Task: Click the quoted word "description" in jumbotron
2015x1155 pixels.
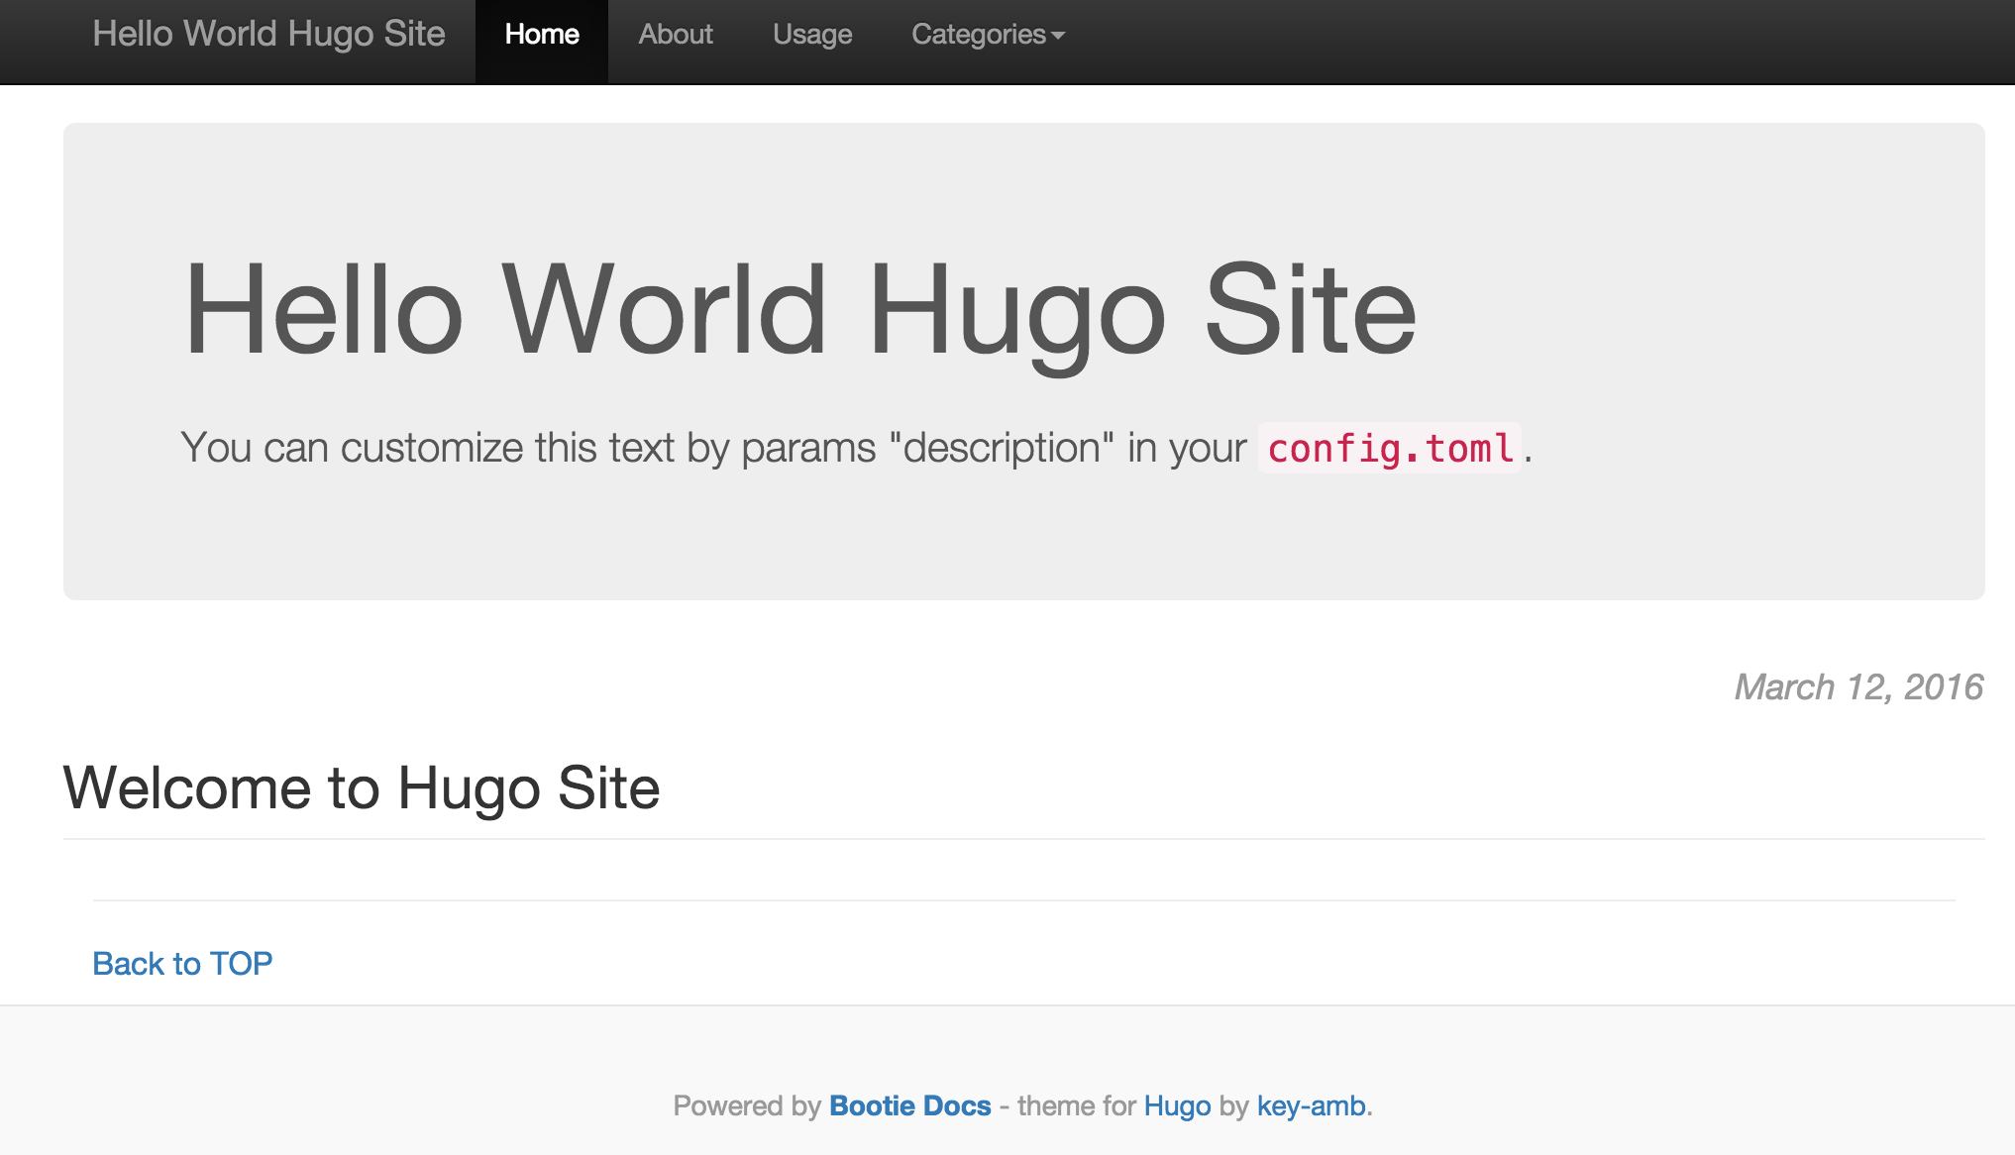Action: coord(1002,448)
